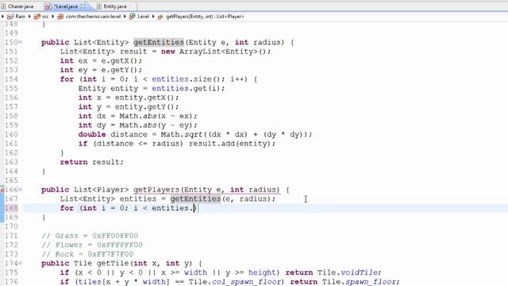Image resolution: width=508 pixels, height=286 pixels.
Task: Open the Rain project breadcrumb
Action: [x=20, y=16]
